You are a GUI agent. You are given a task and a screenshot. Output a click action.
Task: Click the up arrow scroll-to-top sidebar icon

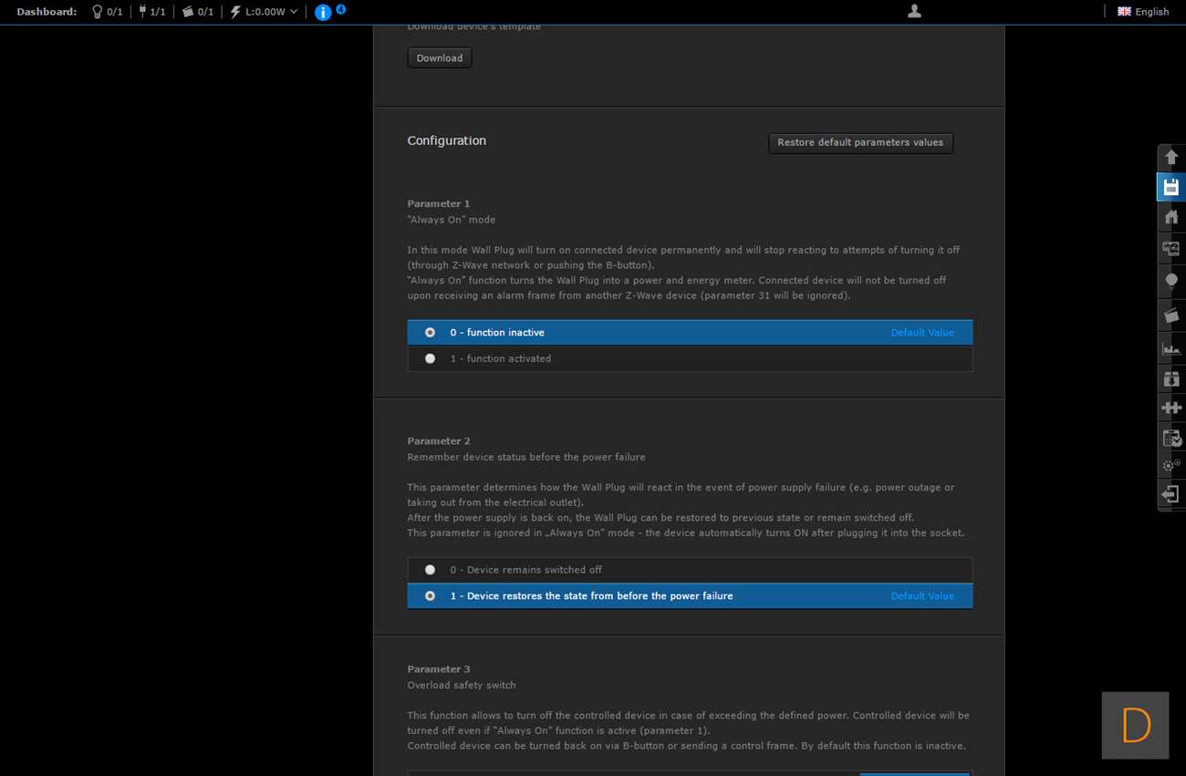[1171, 157]
